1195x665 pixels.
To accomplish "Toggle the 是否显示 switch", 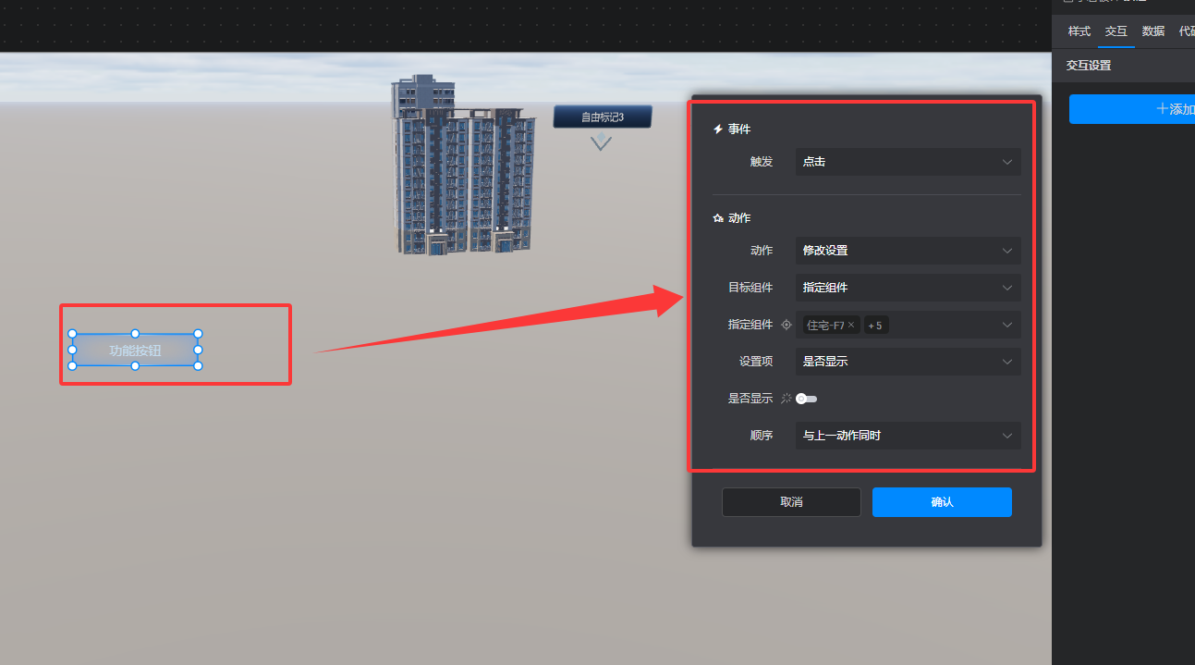I will pyautogui.click(x=807, y=399).
